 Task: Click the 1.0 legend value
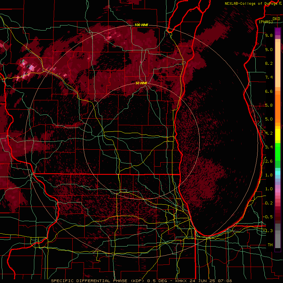click(269, 189)
